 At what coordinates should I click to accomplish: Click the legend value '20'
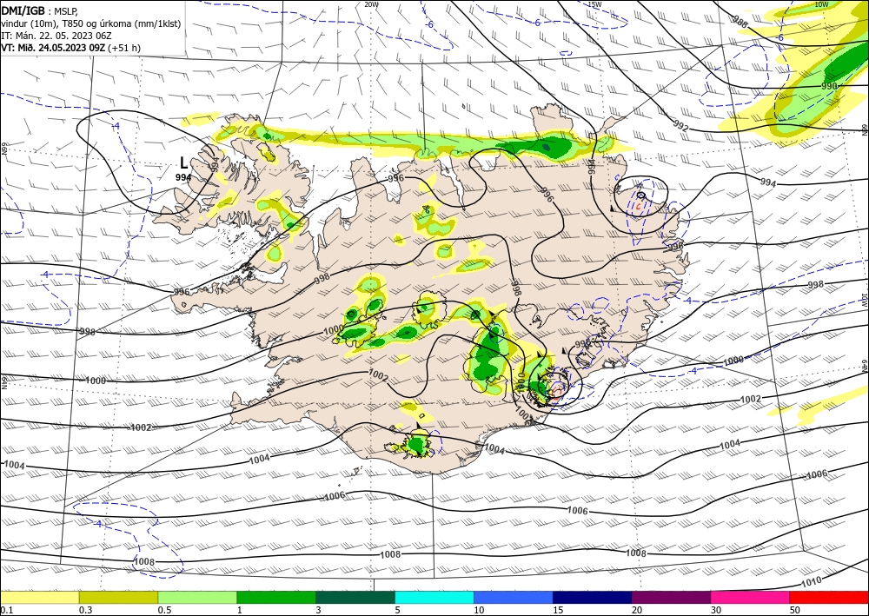point(637,610)
